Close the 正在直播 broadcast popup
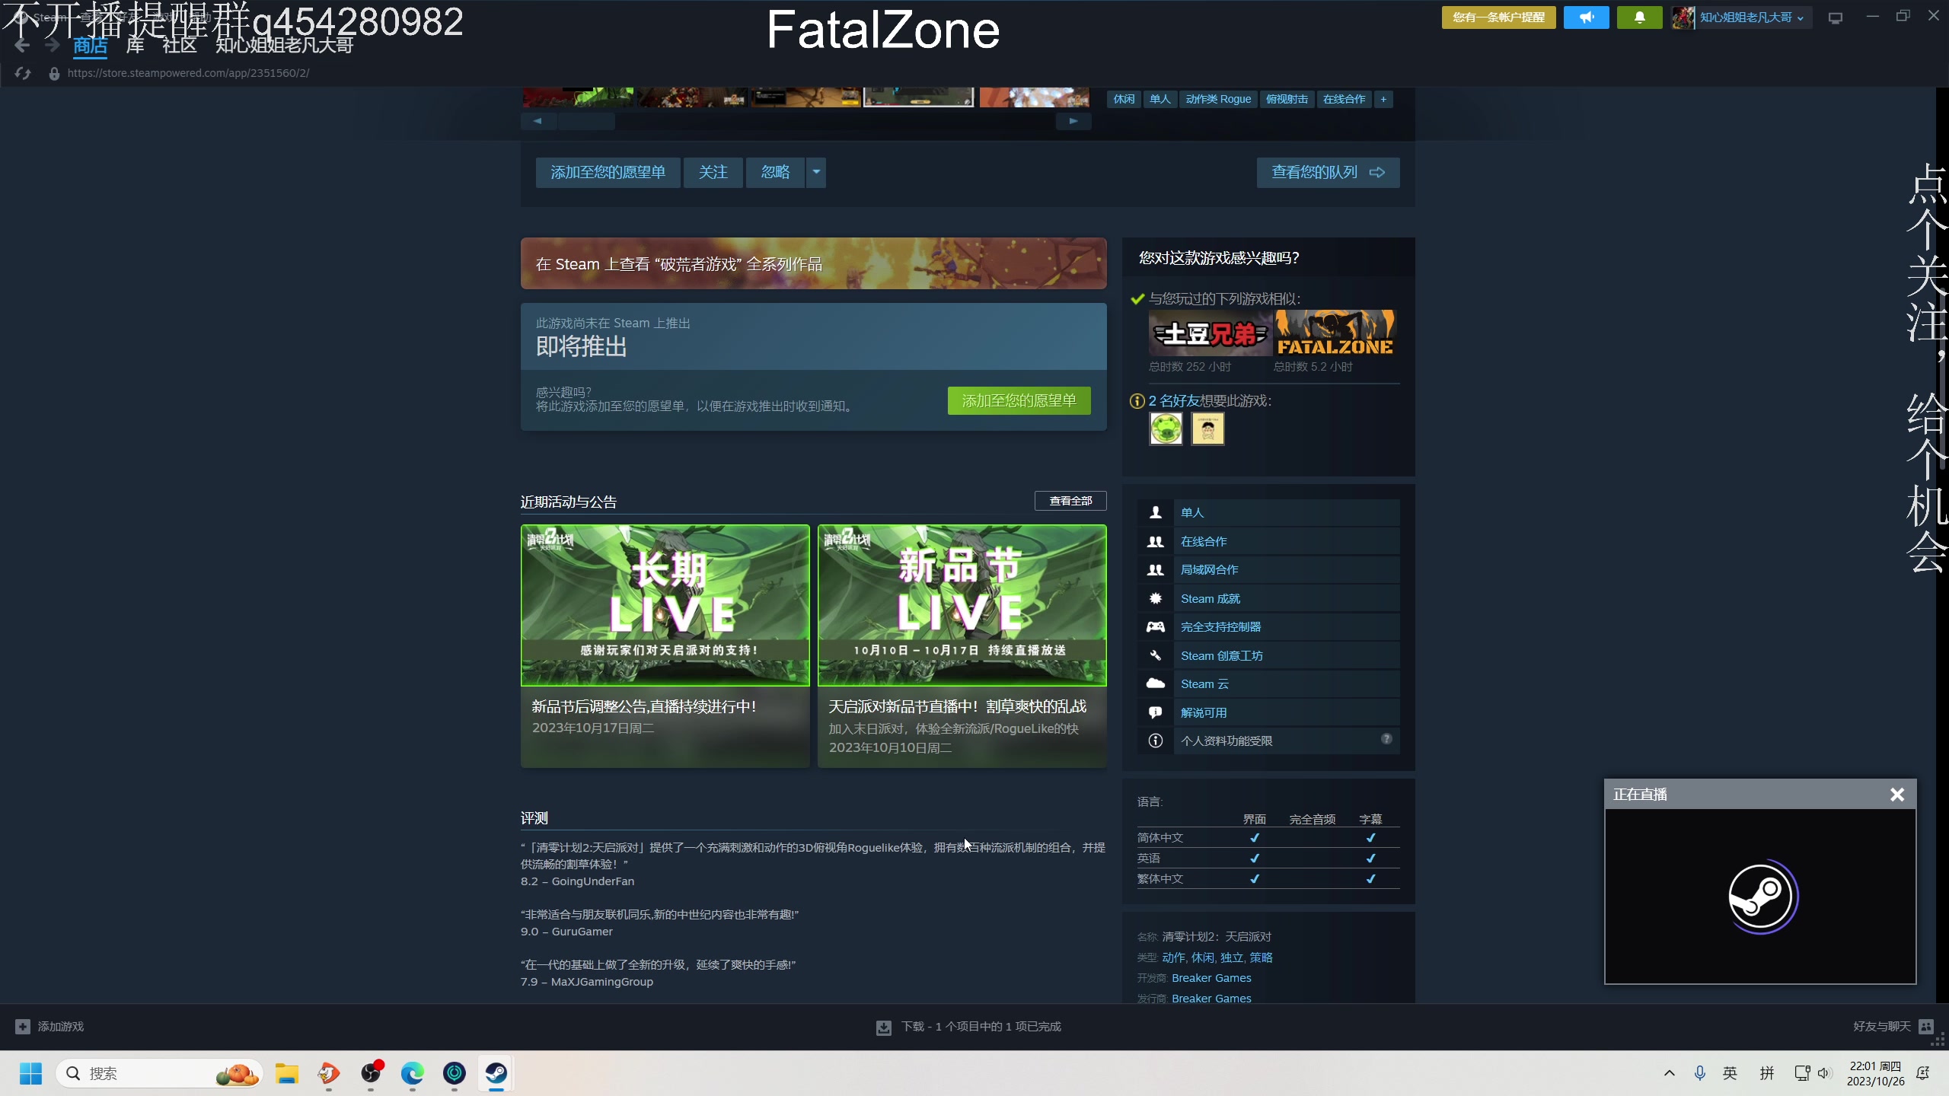This screenshot has height=1096, width=1949. click(x=1897, y=795)
